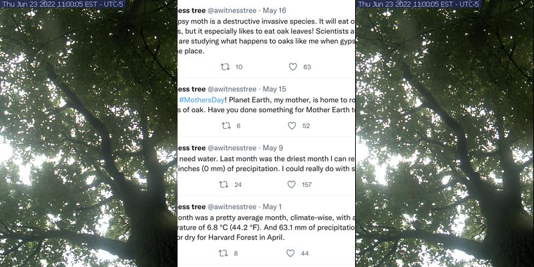This screenshot has height=267, width=534.
Task: Like the May 1 Harvard Forest tweet
Action: point(290,253)
